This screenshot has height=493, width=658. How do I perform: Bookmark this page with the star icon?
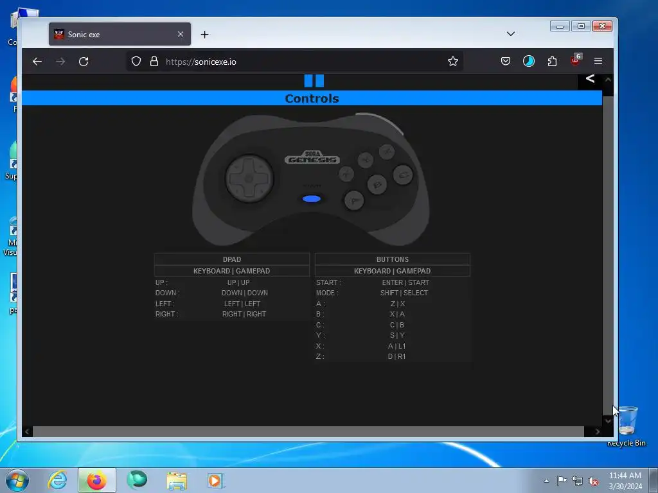[453, 61]
